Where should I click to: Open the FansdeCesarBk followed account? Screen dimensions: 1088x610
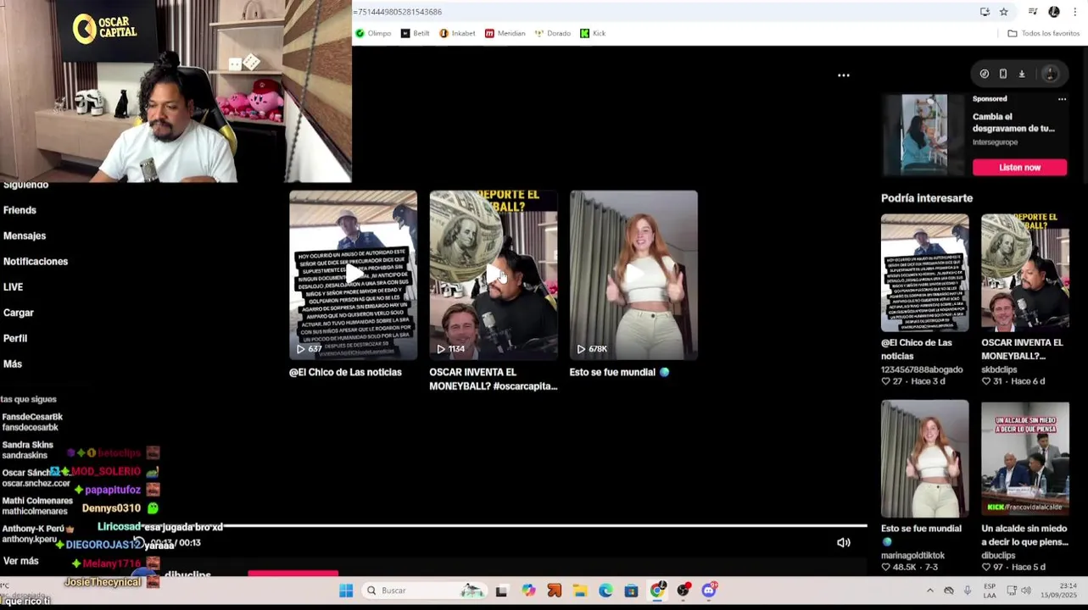[x=32, y=422]
